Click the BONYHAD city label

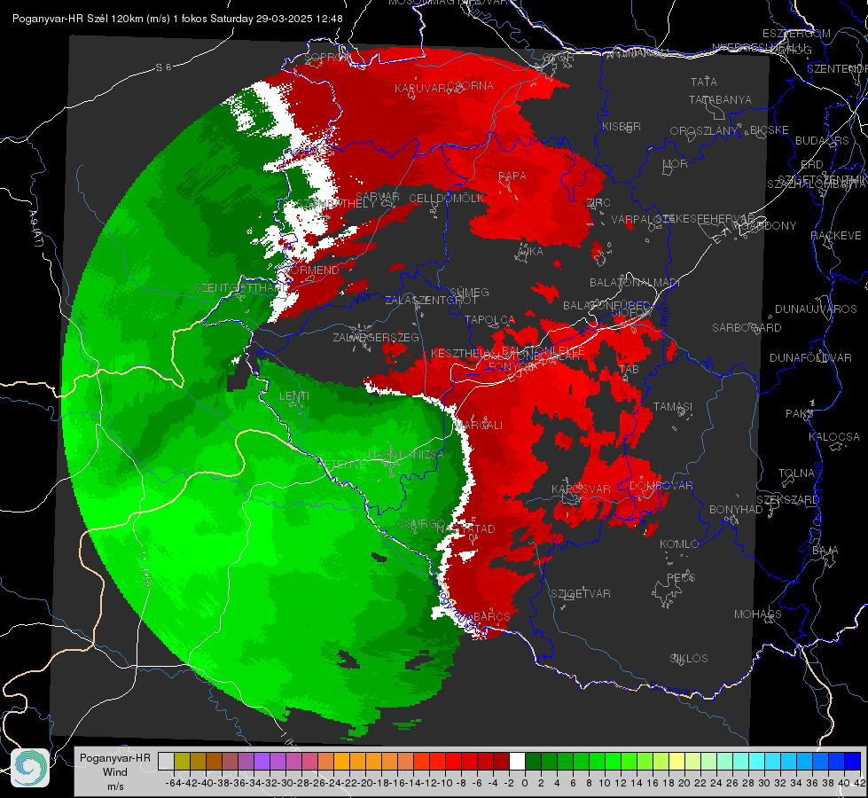[x=736, y=510]
